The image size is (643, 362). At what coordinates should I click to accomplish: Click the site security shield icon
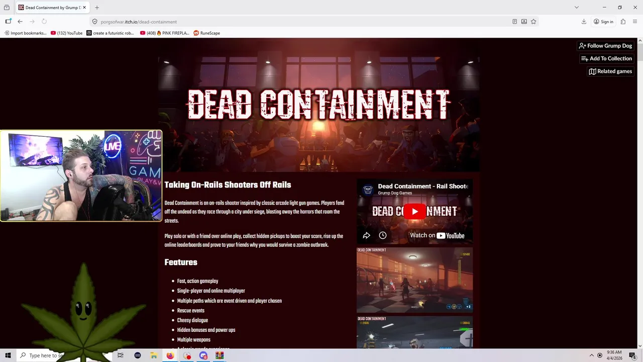[x=94, y=22]
